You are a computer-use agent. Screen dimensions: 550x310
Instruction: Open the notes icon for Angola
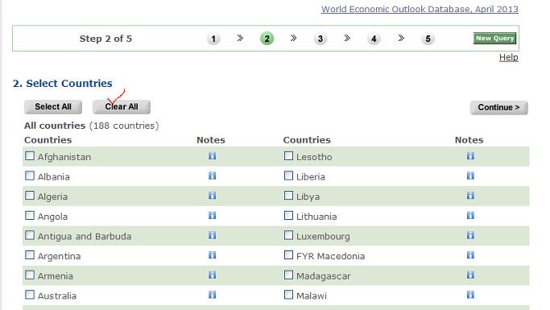[212, 215]
